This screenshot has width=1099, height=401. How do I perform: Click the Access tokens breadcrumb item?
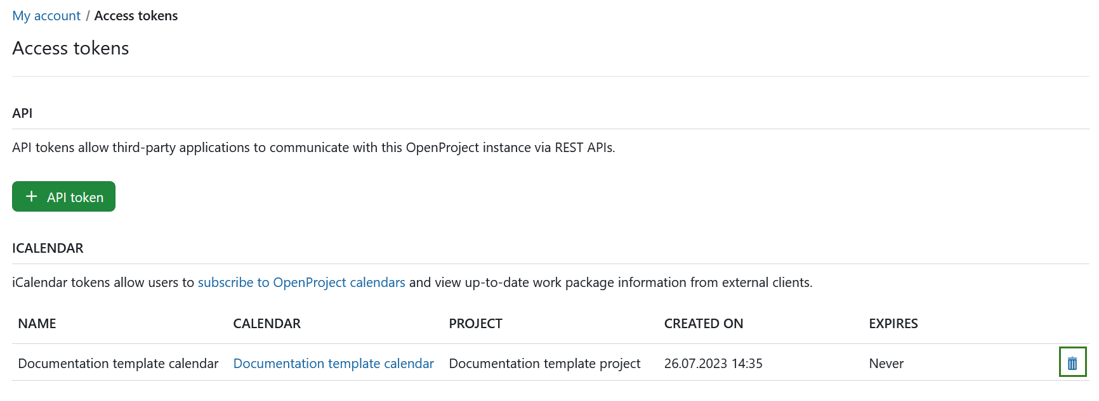(136, 16)
